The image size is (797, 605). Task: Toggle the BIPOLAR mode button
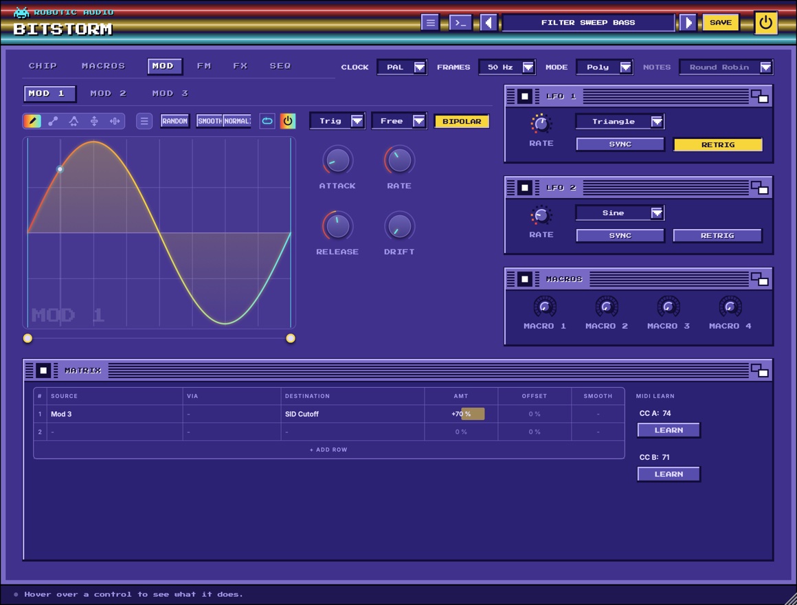pyautogui.click(x=462, y=121)
